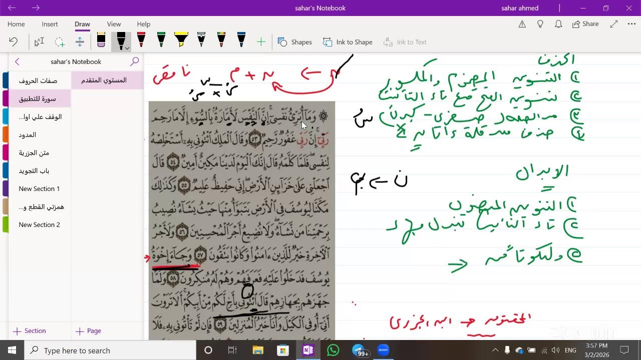The width and height of the screenshot is (641, 360).
Task: Open the New Section 1 section
Action: (40, 188)
